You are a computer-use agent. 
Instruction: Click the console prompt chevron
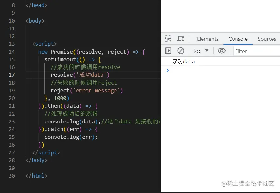point(167,70)
